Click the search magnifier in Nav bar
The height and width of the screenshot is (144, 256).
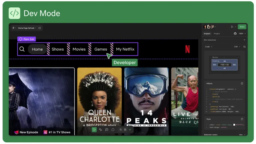[22, 49]
